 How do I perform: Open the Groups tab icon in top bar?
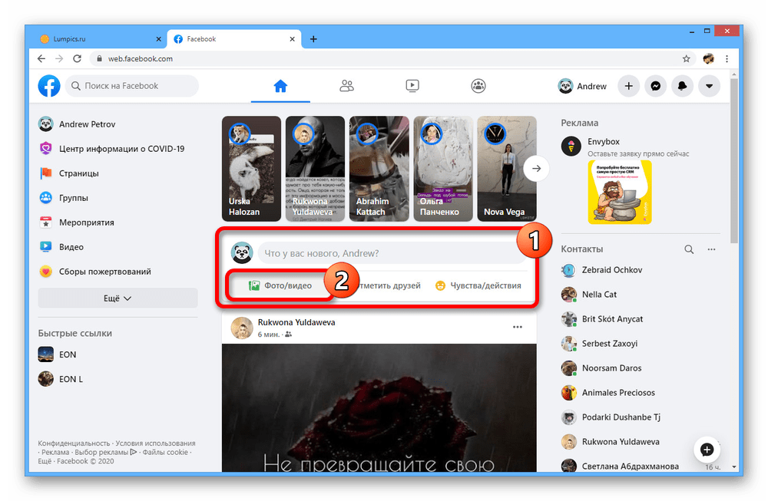point(478,86)
